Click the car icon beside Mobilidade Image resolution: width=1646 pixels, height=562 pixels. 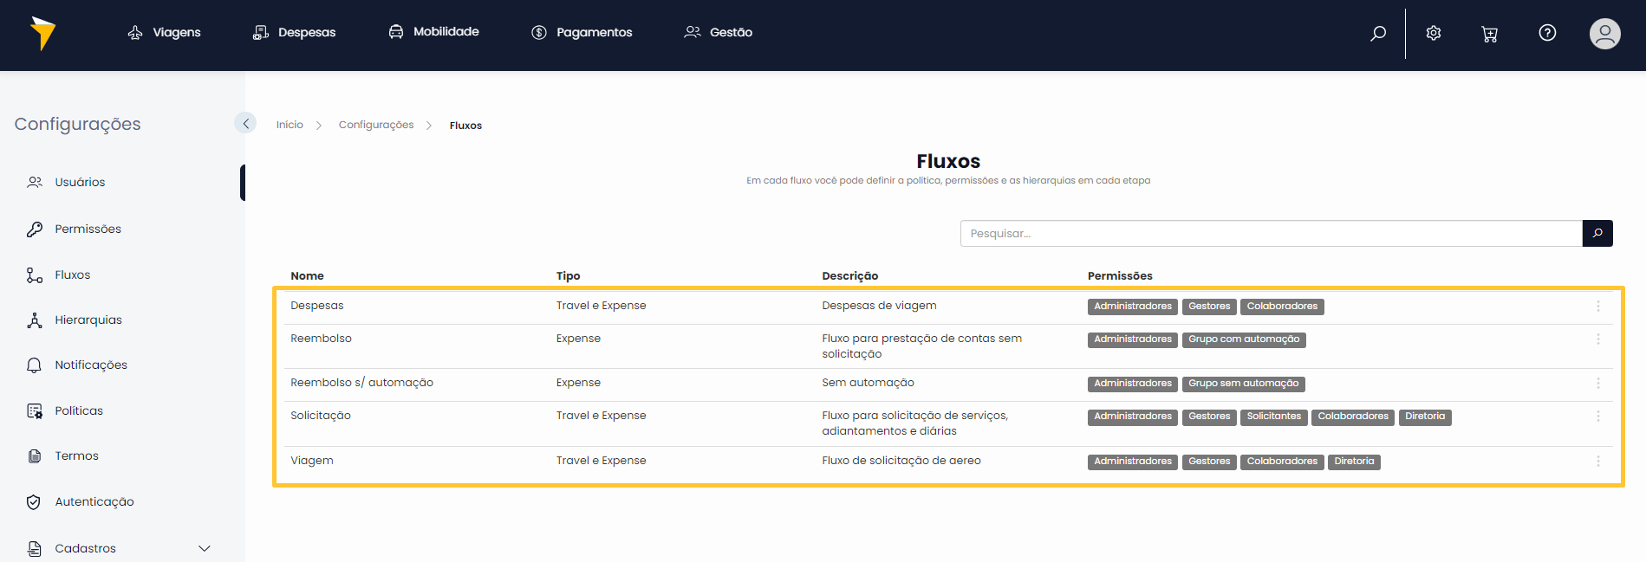pos(396,31)
